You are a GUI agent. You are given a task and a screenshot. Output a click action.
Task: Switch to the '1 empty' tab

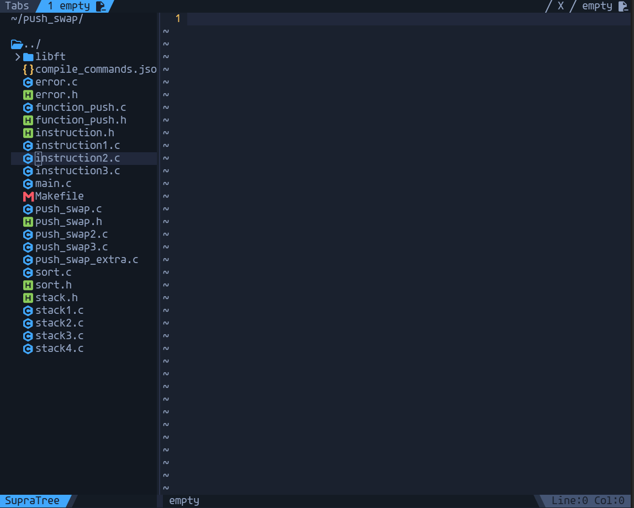pos(75,6)
